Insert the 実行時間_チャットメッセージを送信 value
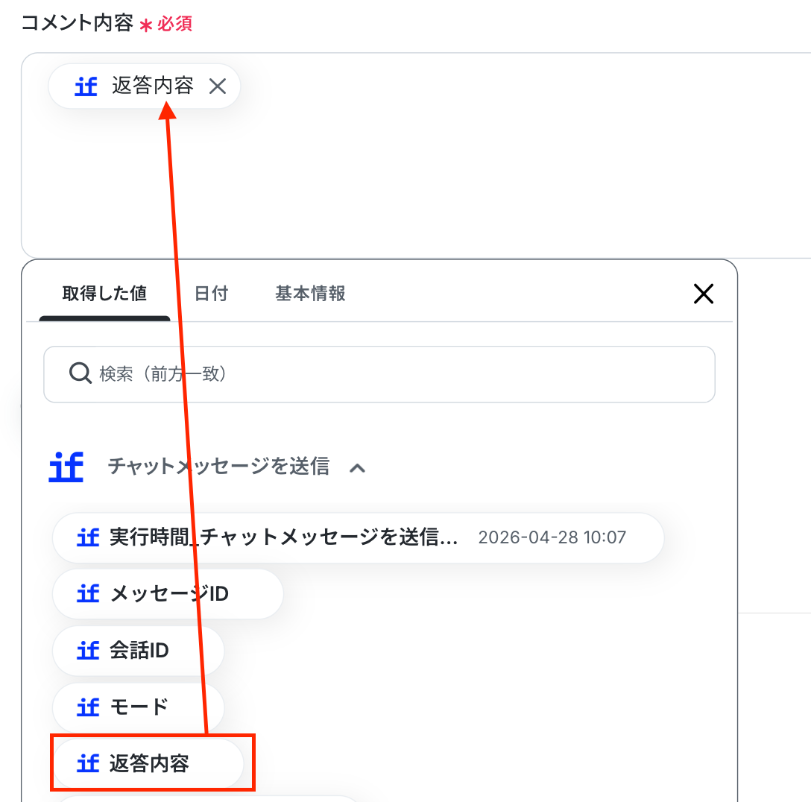811x802 pixels. click(x=283, y=537)
